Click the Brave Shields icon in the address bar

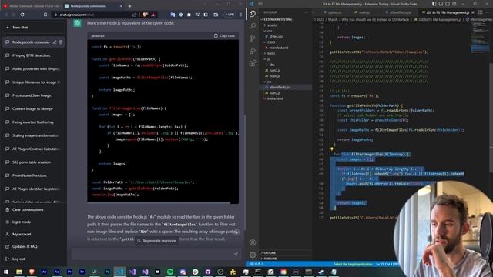(x=145, y=15)
